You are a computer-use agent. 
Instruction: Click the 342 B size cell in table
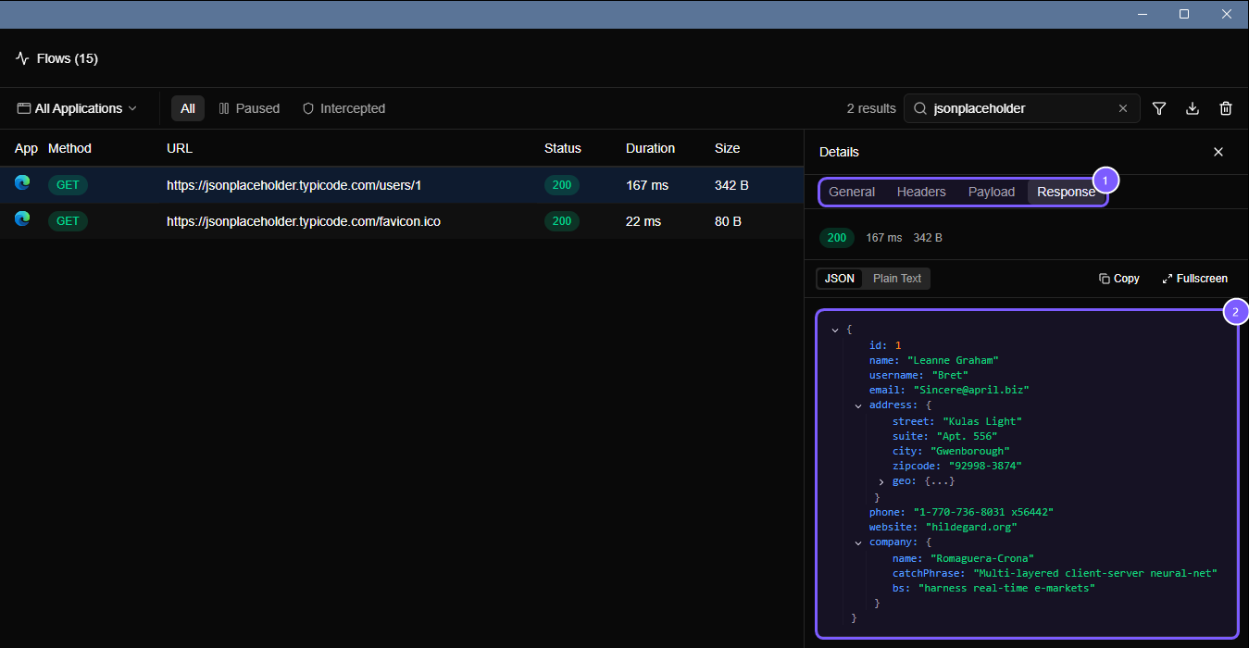pyautogui.click(x=731, y=185)
